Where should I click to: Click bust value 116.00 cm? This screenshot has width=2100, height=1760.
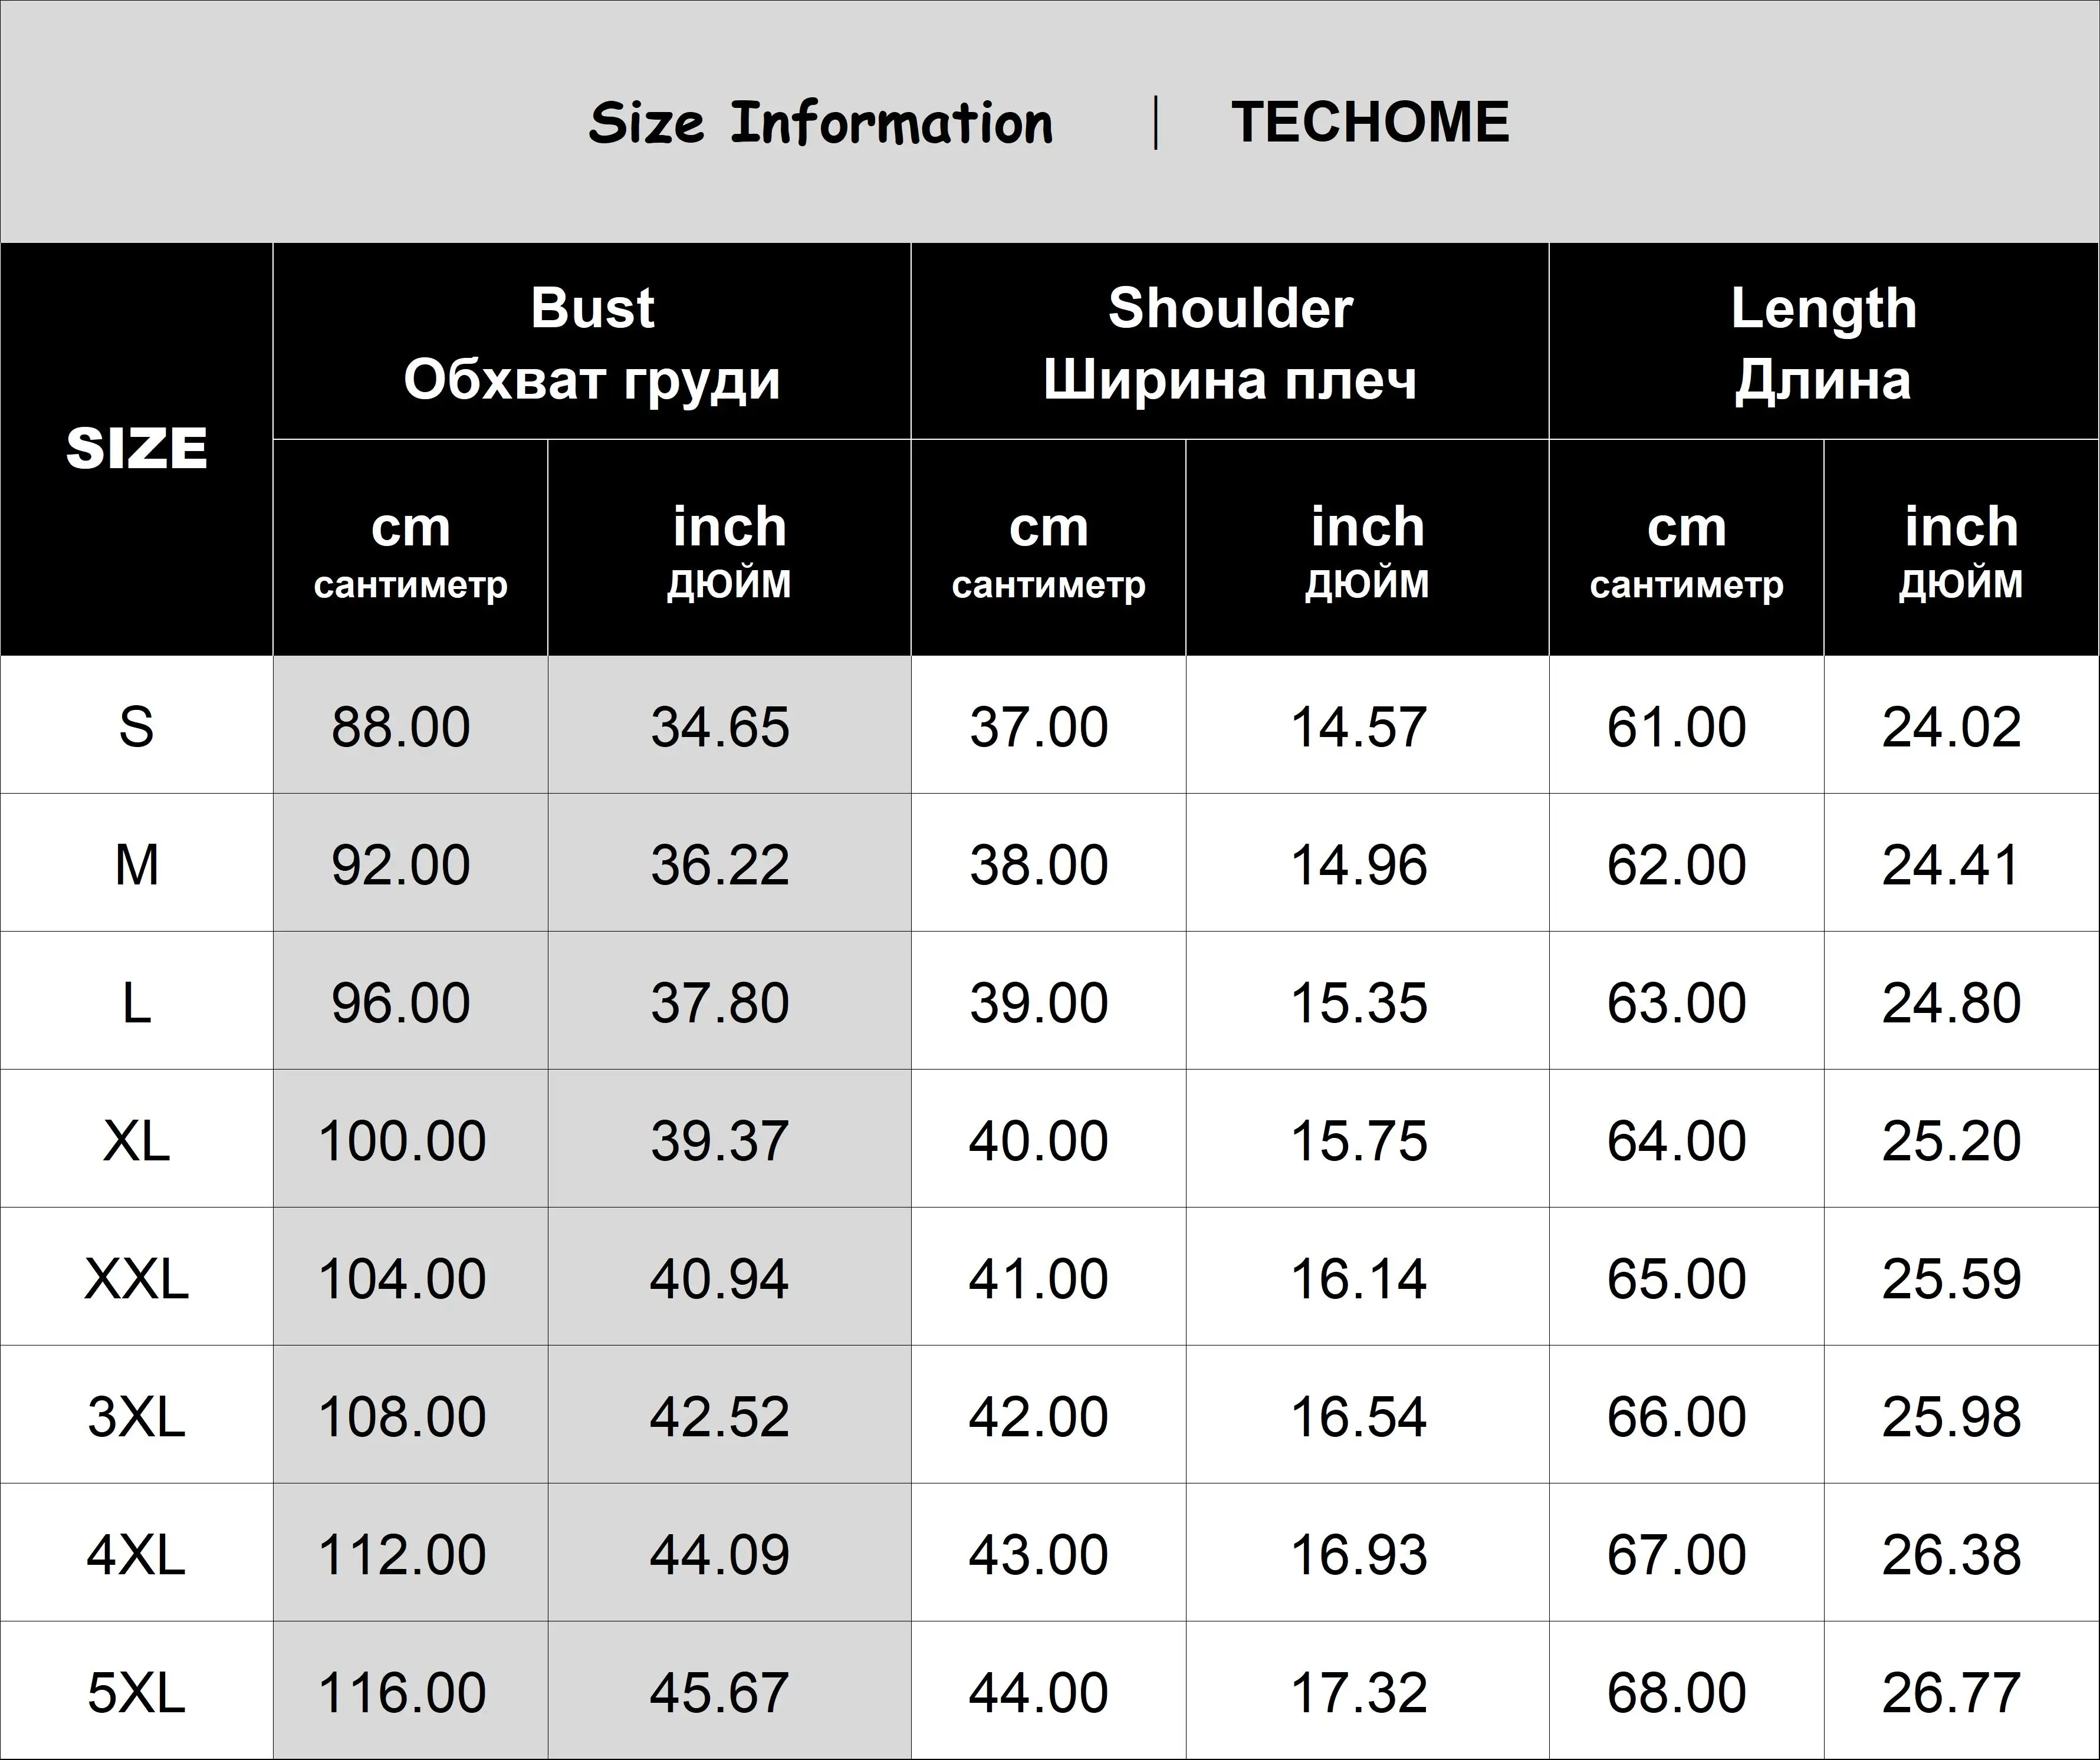click(402, 1693)
